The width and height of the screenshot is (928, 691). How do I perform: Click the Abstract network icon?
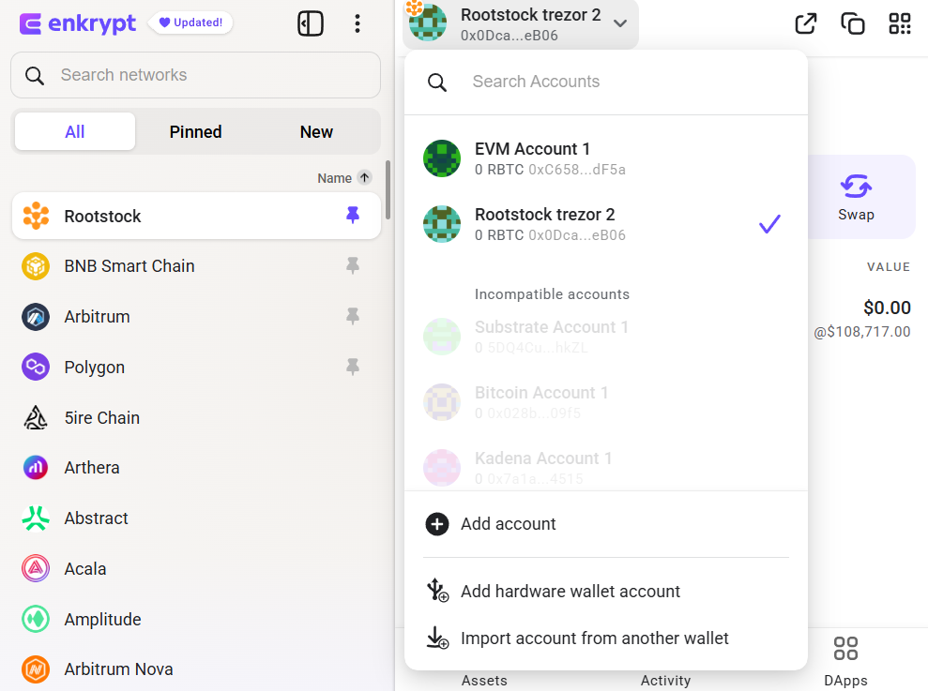[36, 518]
